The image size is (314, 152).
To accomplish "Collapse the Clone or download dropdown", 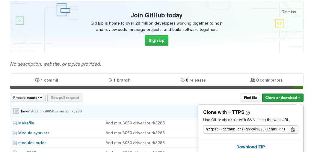I will point(283,98).
